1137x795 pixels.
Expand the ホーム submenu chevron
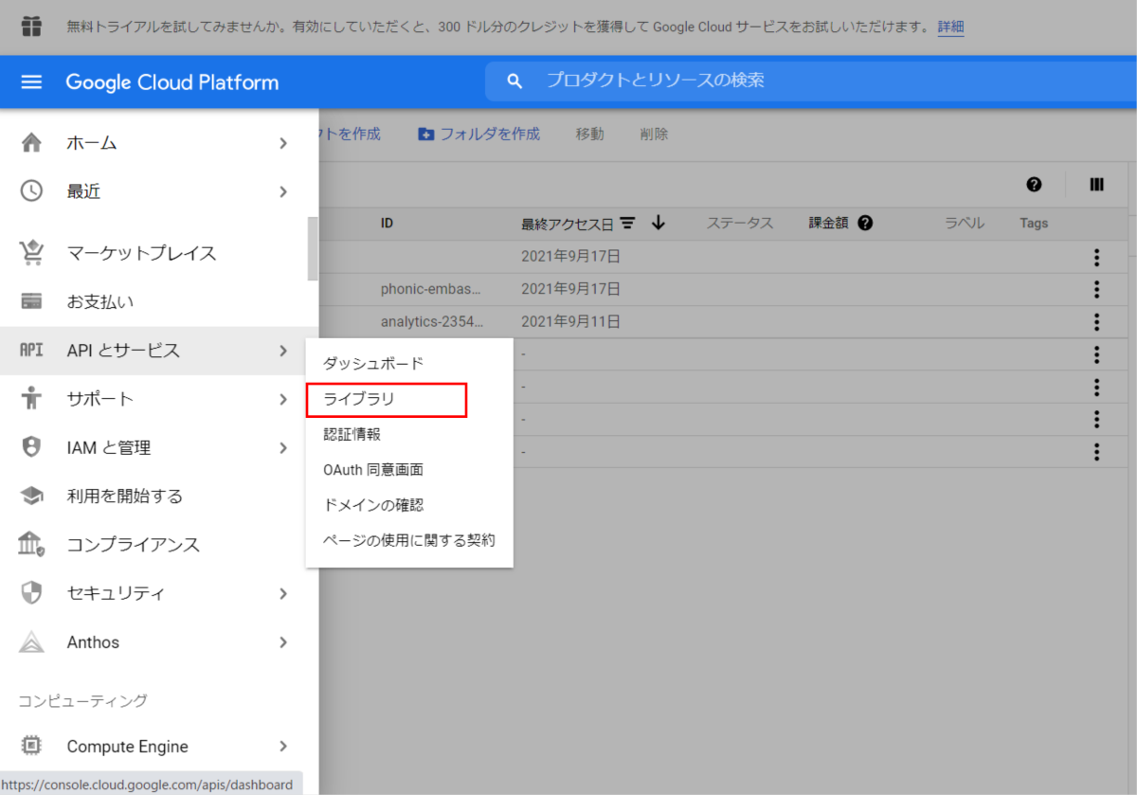click(x=283, y=143)
